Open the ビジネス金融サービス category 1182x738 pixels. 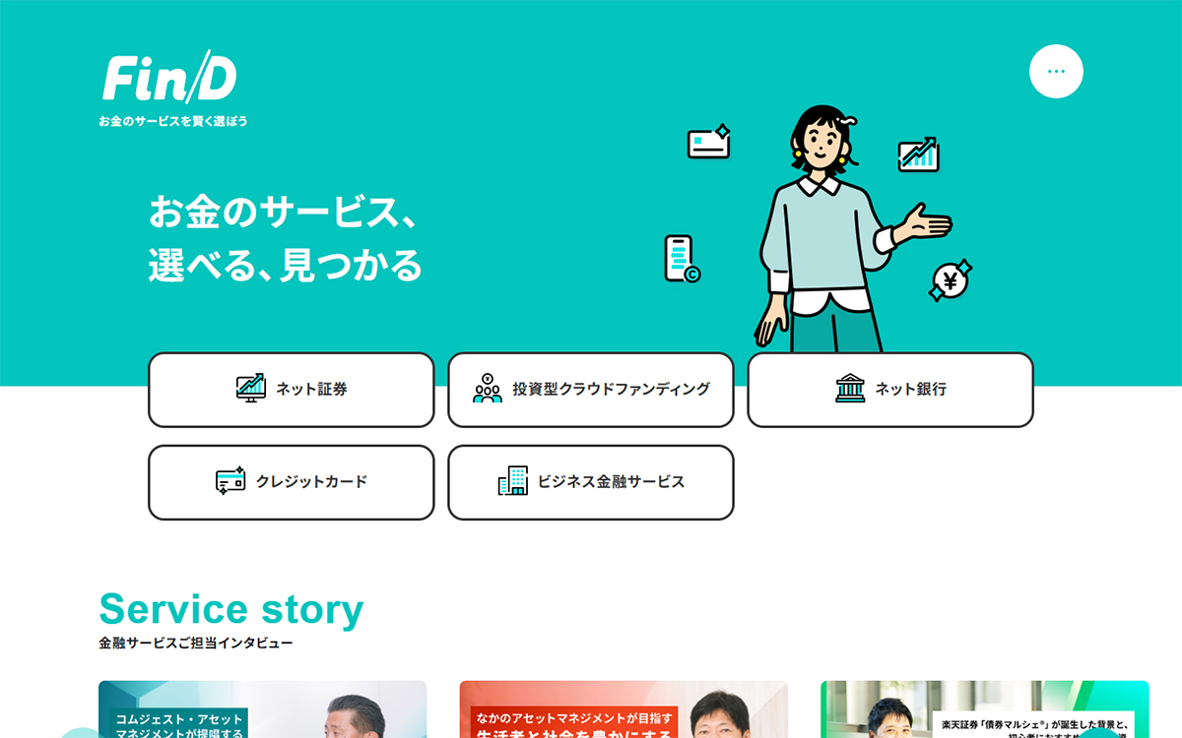point(591,482)
